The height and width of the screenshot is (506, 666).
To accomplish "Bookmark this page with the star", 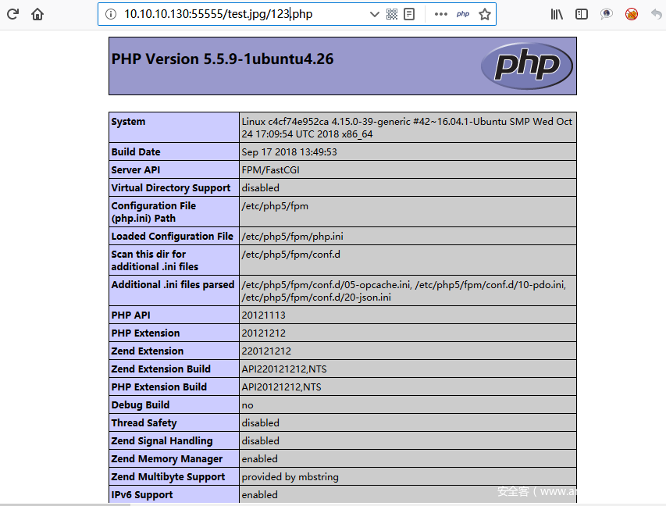I will coord(485,14).
